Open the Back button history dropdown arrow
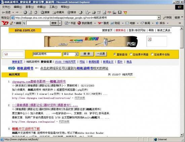This screenshot has height=142, width=185. 13,12
